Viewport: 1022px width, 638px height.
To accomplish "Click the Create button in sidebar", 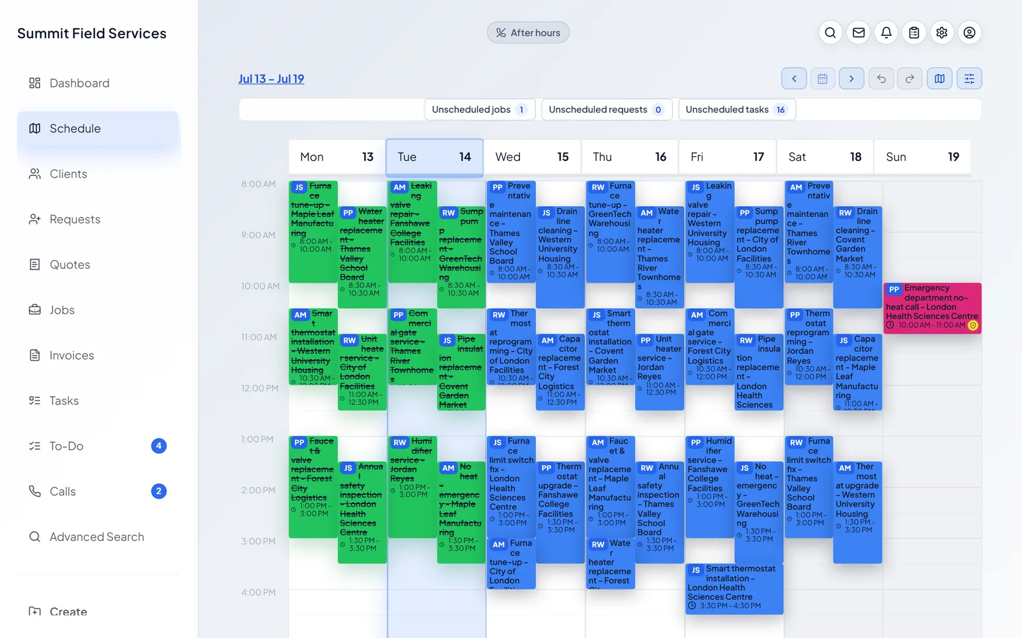I will point(98,611).
